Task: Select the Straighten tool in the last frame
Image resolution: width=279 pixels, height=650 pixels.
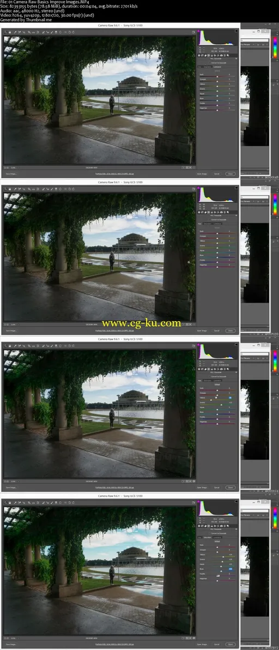Action: pyautogui.click(x=34, y=502)
